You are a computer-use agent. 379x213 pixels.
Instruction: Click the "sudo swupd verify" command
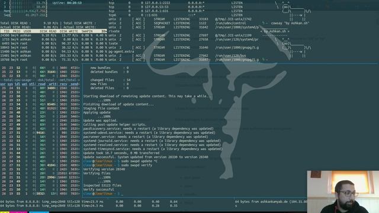coord(137,165)
